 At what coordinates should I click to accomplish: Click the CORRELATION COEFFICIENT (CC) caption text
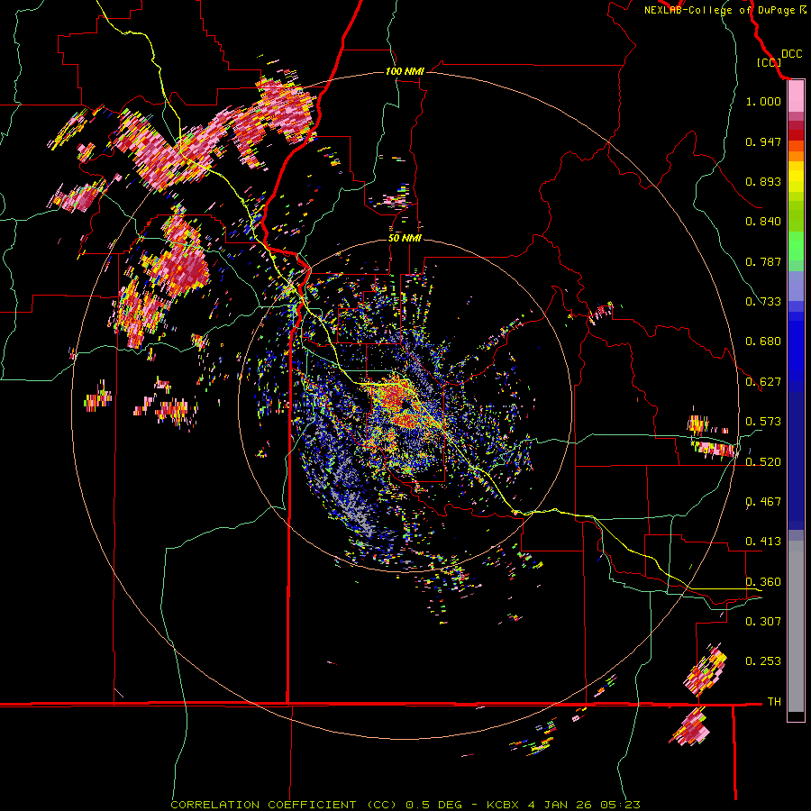(284, 805)
